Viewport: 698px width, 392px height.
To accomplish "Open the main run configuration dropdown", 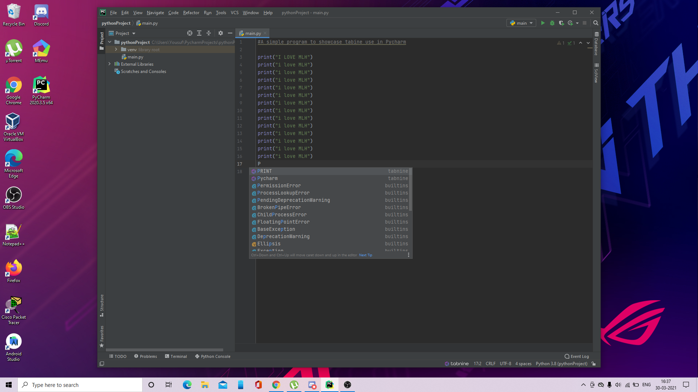I will (521, 23).
